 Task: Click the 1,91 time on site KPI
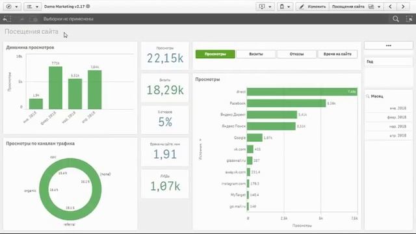(165, 154)
